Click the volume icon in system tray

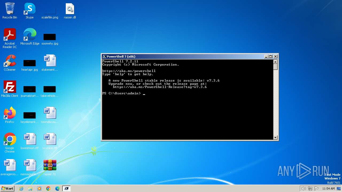coord(304,189)
